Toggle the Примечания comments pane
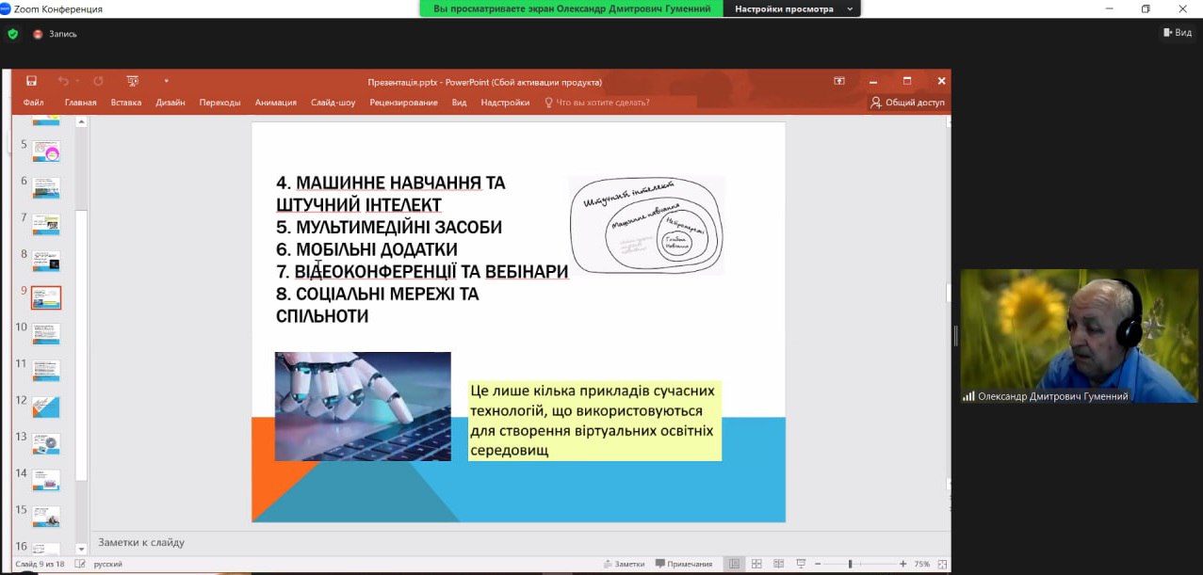Viewport: 1203px width, 575px height. tap(683, 564)
